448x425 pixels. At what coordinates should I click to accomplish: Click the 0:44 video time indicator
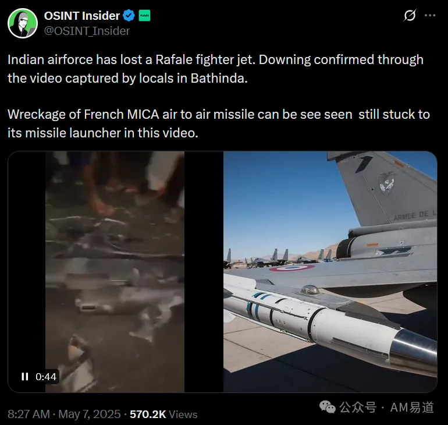tap(46, 377)
